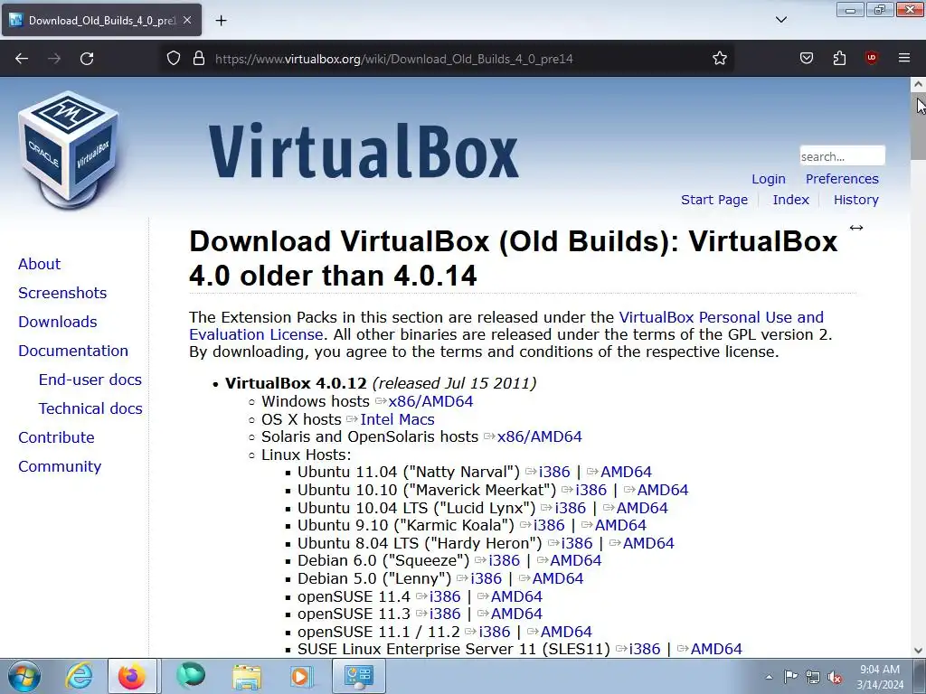The image size is (926, 694).
Task: Click the page scrollbar down arrow
Action: point(919,651)
